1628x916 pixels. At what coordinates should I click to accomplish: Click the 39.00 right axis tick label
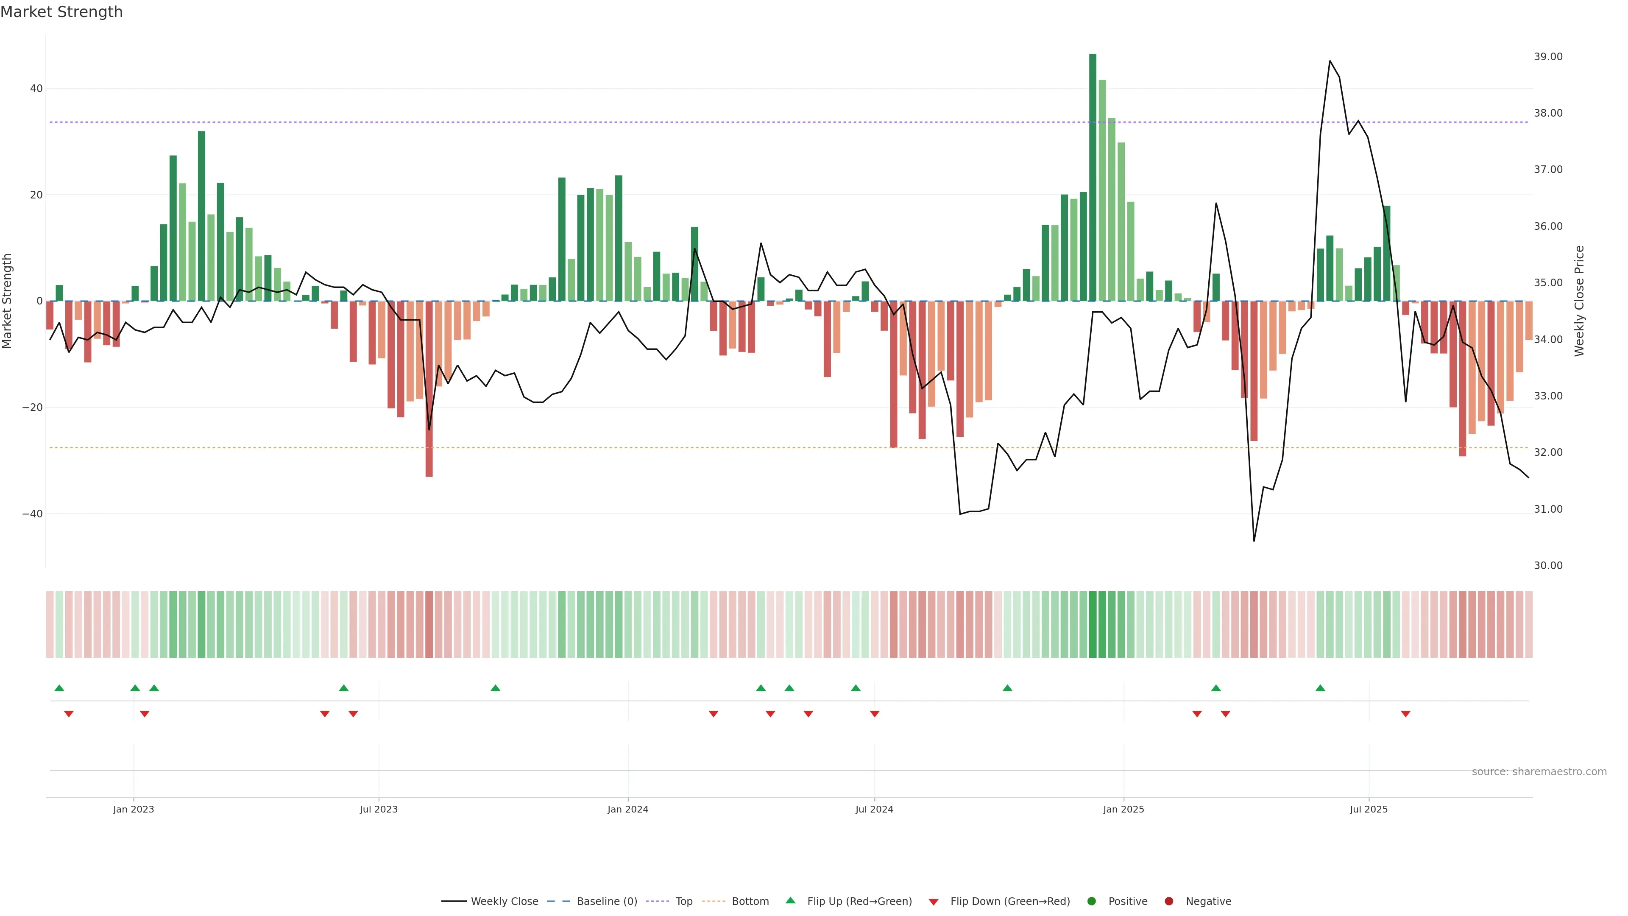pos(1548,57)
